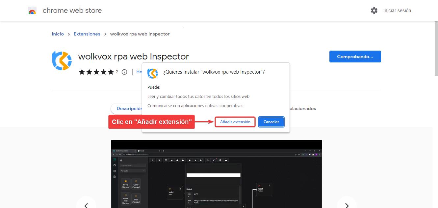Click the wolkvox icon in the install dialog
Viewport: 438px width, 208px height.
tap(153, 73)
